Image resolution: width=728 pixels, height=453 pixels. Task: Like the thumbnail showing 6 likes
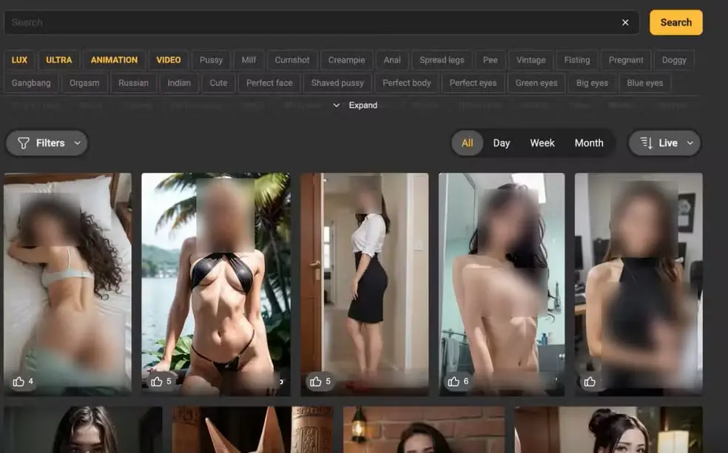coord(454,382)
